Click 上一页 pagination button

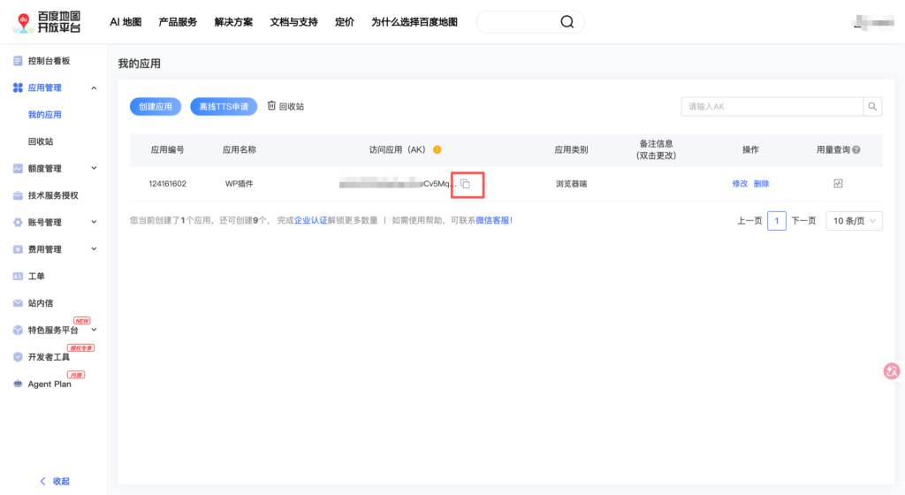tap(749, 221)
